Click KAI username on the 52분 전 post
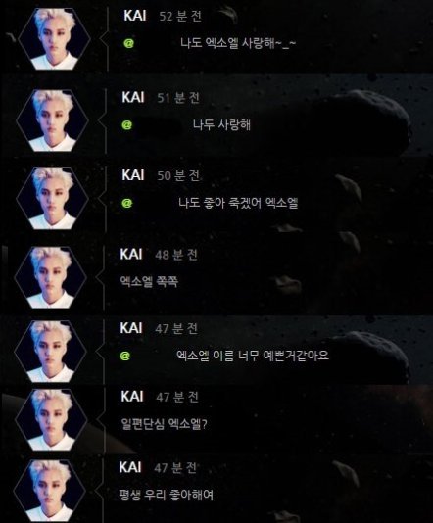The width and height of the screenshot is (433, 523). pyautogui.click(x=135, y=16)
